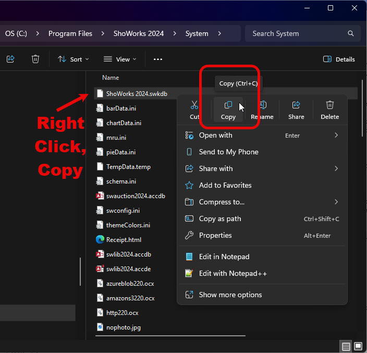Select Copy as path menu entry
Image resolution: width=367 pixels, height=353 pixels.
click(220, 219)
